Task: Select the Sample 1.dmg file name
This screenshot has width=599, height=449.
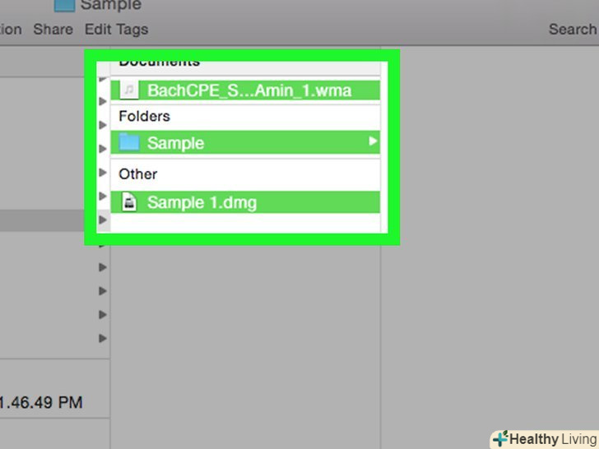Action: click(x=202, y=202)
